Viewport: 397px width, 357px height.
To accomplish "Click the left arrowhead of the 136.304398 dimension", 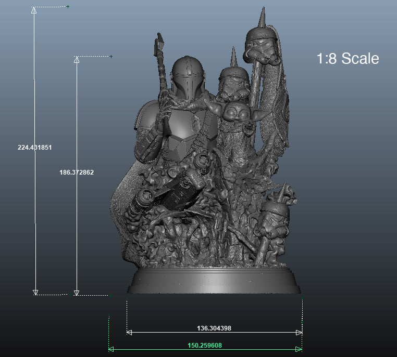I will pos(129,333).
